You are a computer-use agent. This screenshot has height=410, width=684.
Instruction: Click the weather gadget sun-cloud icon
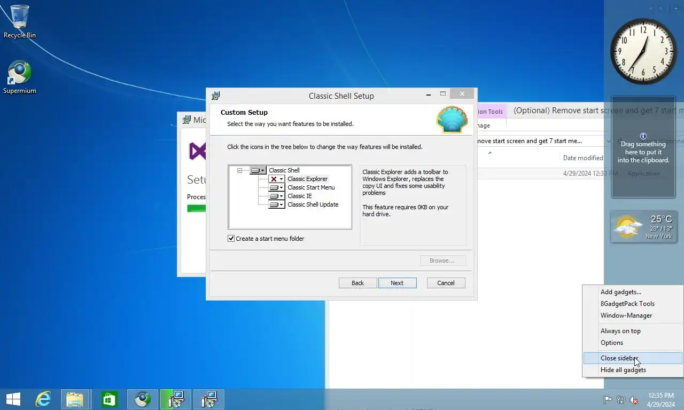628,227
